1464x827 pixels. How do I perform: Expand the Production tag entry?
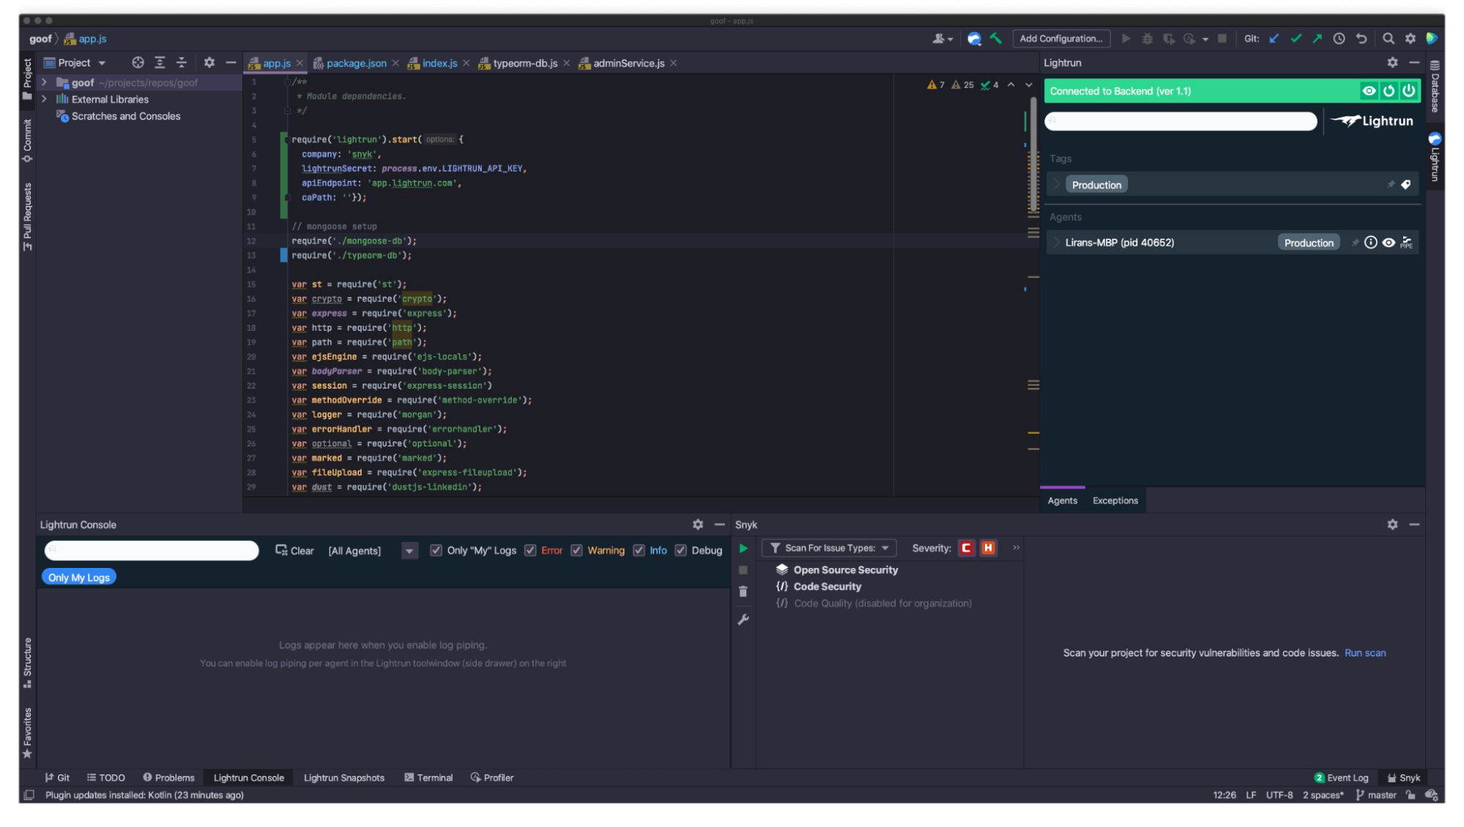tap(1055, 184)
